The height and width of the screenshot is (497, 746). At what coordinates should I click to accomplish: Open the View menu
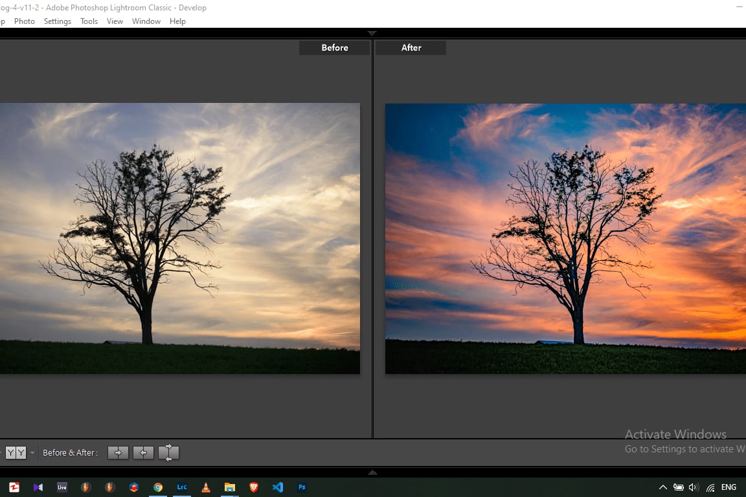[115, 21]
